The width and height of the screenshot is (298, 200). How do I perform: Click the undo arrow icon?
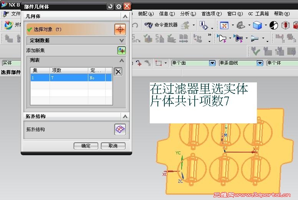[135, 25]
